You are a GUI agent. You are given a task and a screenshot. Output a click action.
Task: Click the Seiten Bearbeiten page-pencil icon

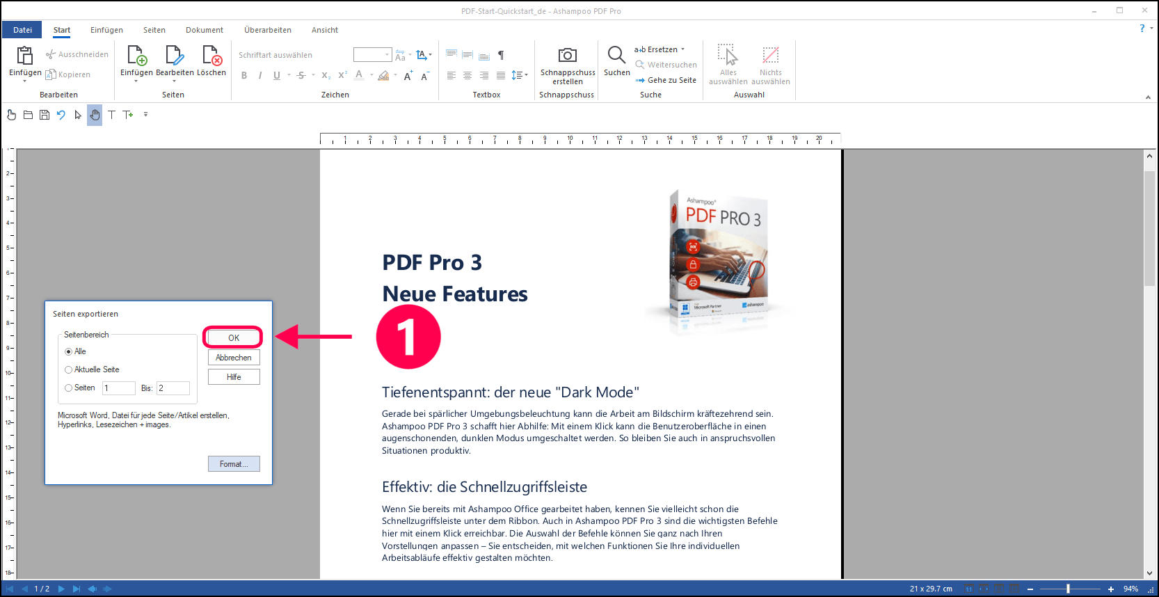tap(175, 55)
